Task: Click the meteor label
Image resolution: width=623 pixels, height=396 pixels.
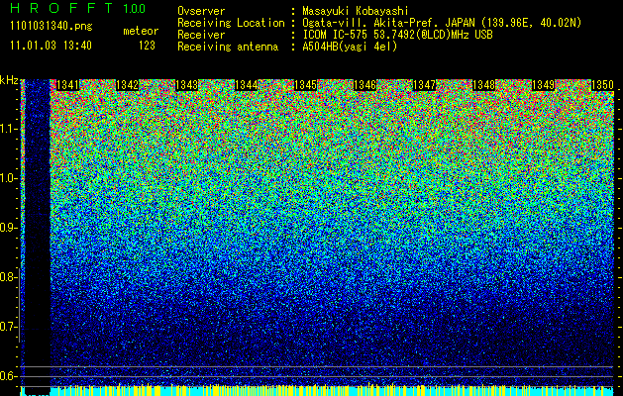Action: click(141, 31)
